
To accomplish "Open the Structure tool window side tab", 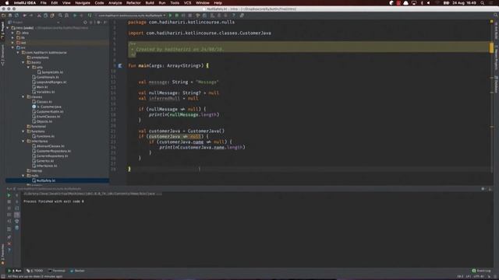I will (2, 55).
